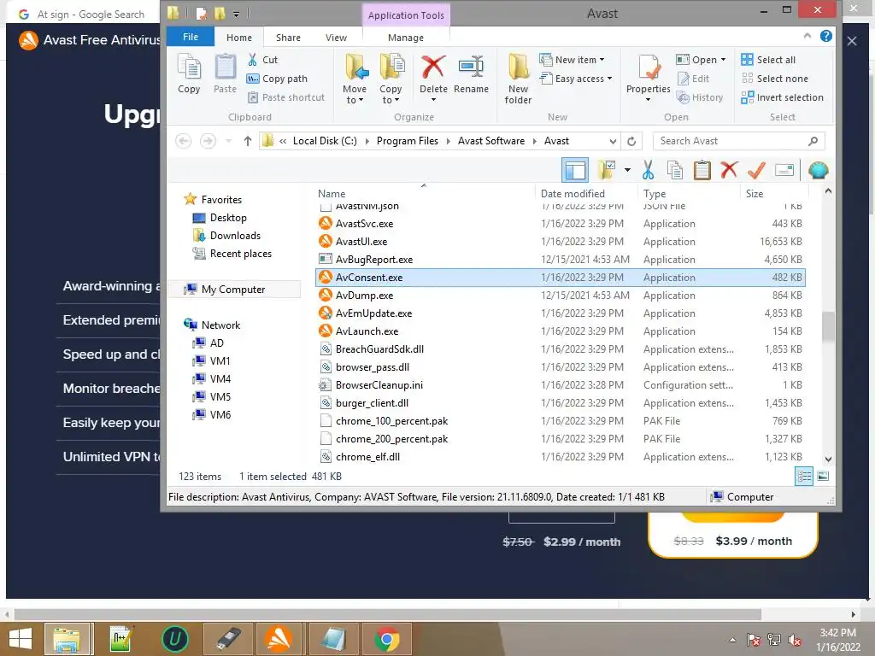The height and width of the screenshot is (656, 875).
Task: Open the folder options toolbar dropdown arrow
Action: [x=627, y=170]
